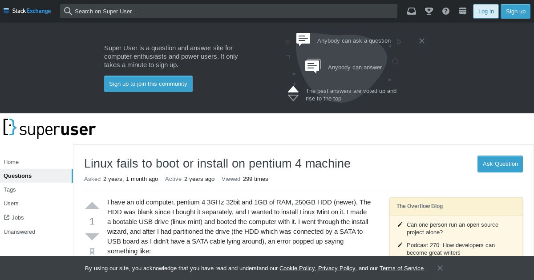This screenshot has height=280, width=534.
Task: Click 'Anybody can answer' text
Action: [355, 68]
